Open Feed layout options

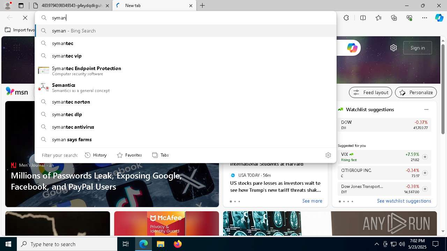[x=370, y=92]
